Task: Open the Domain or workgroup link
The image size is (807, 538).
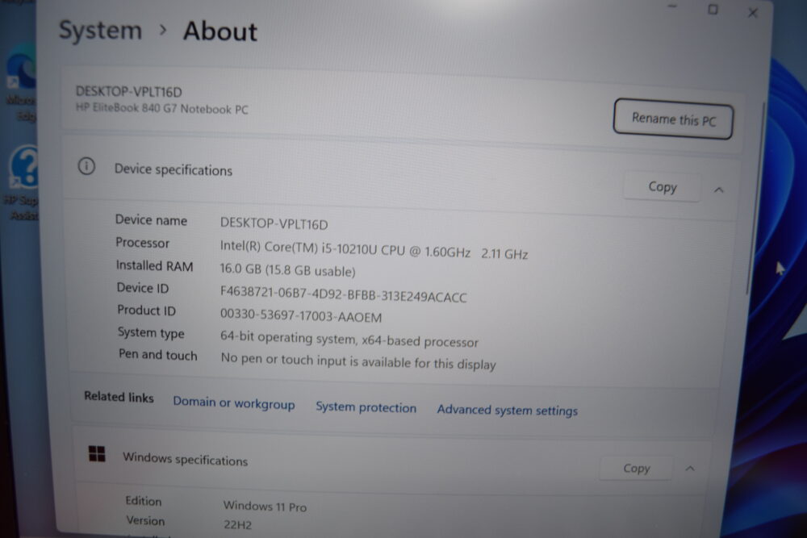Action: point(234,403)
